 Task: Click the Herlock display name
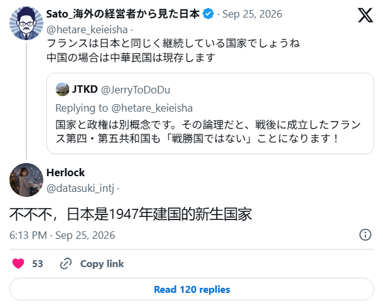coord(65,172)
